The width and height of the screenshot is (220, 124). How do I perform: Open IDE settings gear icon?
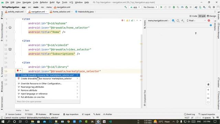[x=214, y=7]
